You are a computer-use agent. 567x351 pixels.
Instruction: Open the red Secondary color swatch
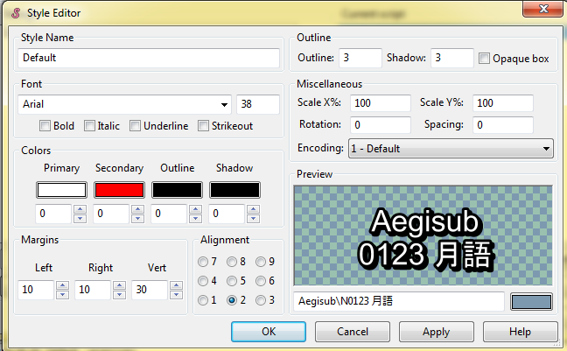click(x=119, y=190)
